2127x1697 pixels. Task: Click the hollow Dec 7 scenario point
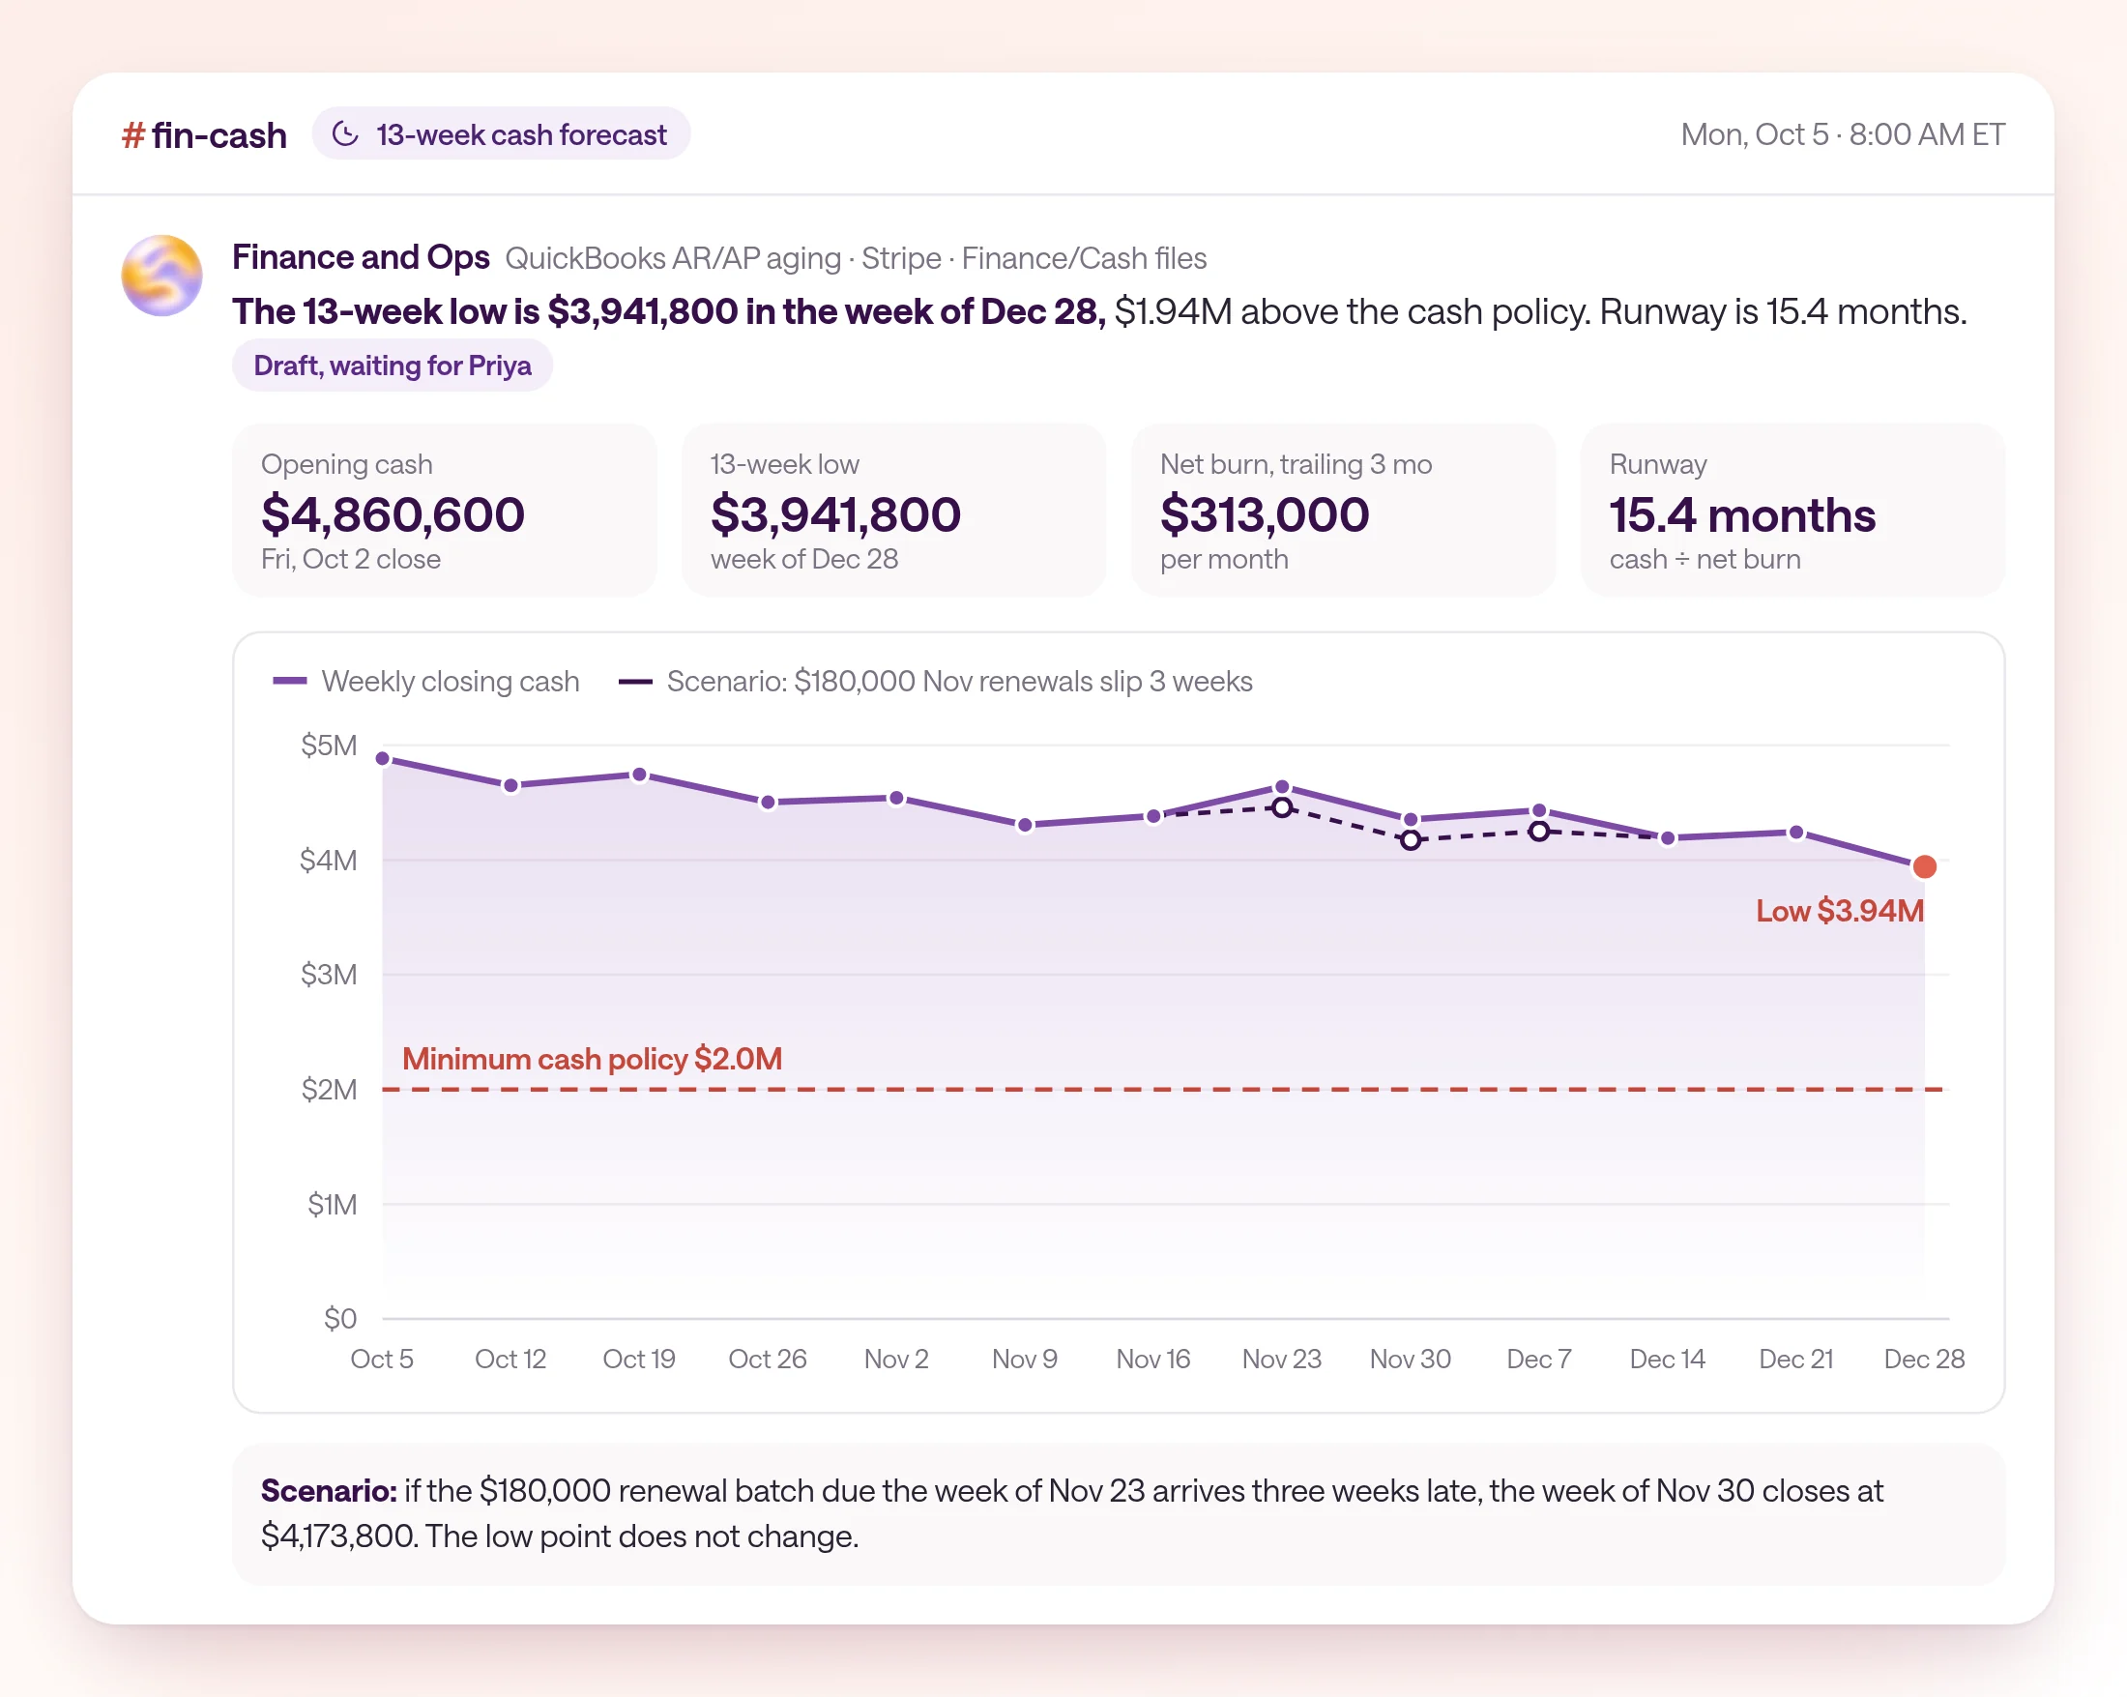pyautogui.click(x=1539, y=832)
